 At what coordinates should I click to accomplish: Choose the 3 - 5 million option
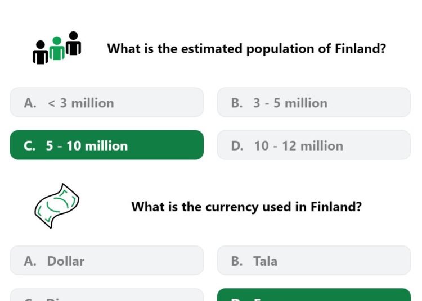(314, 102)
